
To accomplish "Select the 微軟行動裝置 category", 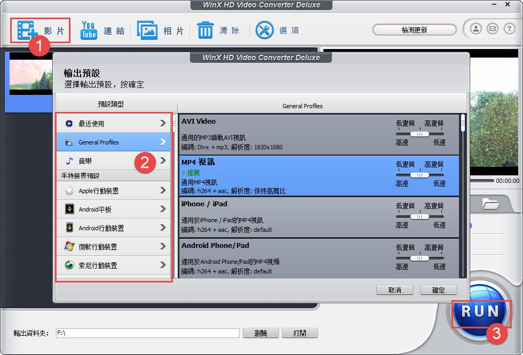I will [x=113, y=246].
